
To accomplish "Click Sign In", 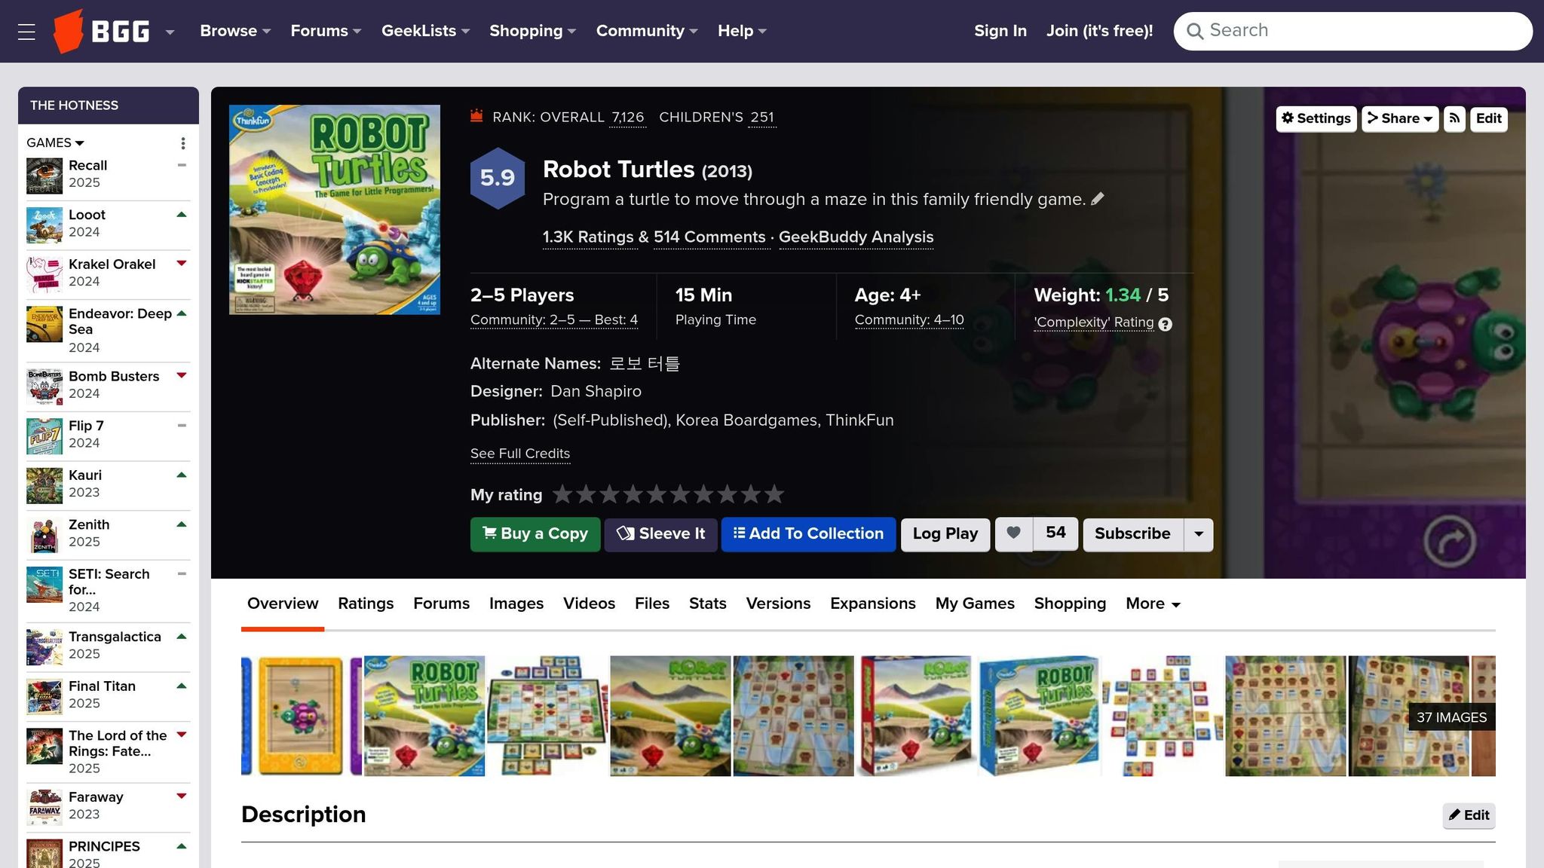I will click(x=1000, y=31).
